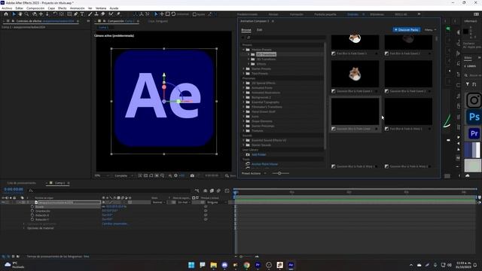Viewport: 482px width, 271px height.
Task: Toggle stopwatch for Rotación X property
Action: pyautogui.click(x=32, y=215)
